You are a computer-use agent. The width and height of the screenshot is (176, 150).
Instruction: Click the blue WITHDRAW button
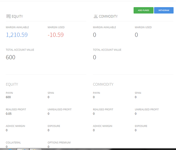tap(164, 10)
